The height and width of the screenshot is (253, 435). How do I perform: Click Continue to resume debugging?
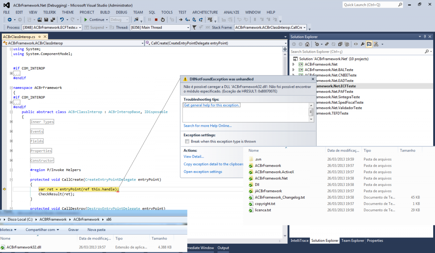click(x=94, y=20)
